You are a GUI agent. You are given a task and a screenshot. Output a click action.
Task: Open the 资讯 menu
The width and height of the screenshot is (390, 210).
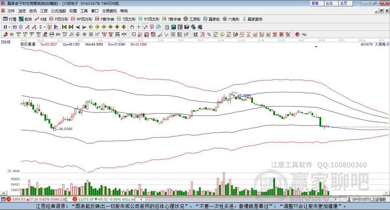[x=33, y=11]
